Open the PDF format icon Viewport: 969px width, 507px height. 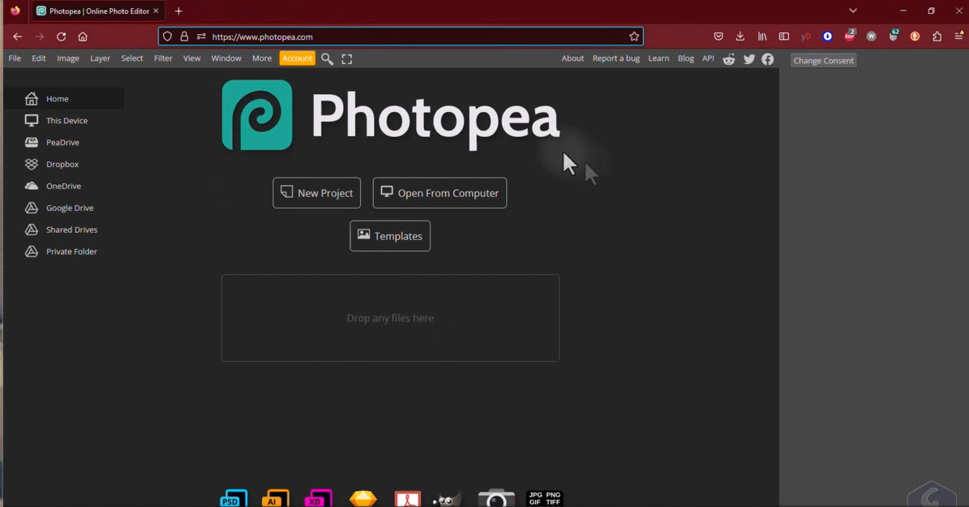(x=408, y=497)
